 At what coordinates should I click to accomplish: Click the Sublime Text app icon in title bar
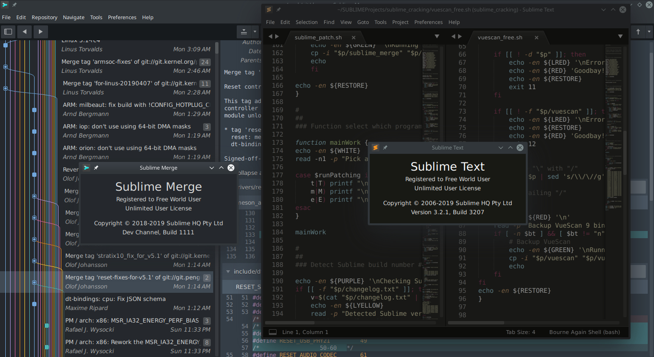269,9
